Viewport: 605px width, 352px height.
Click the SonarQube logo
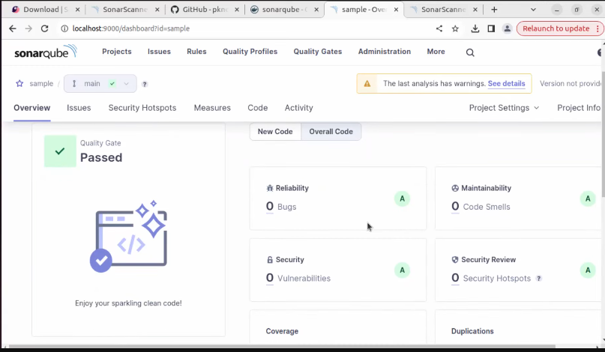45,52
